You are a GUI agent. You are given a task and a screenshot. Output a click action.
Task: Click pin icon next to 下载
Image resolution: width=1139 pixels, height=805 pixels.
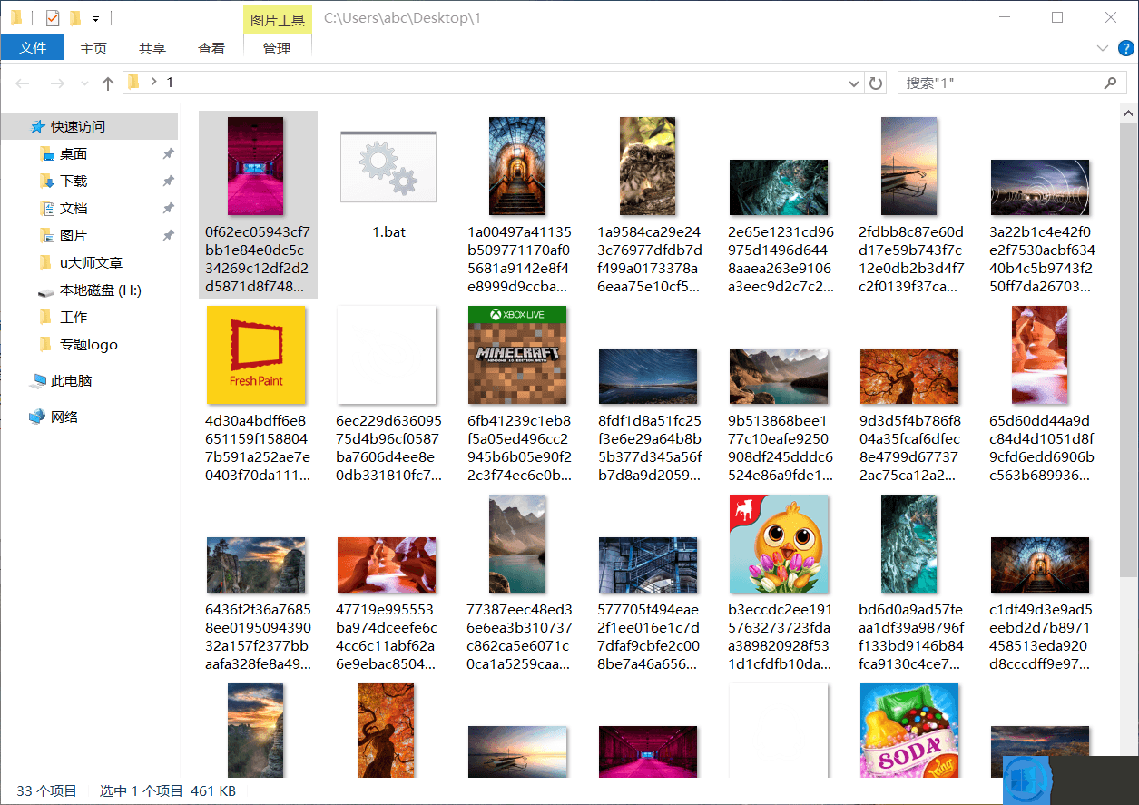tap(168, 182)
